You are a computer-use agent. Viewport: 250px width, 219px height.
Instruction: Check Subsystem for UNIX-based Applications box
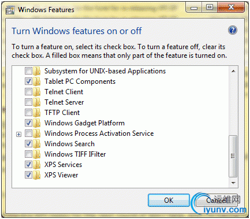28,71
